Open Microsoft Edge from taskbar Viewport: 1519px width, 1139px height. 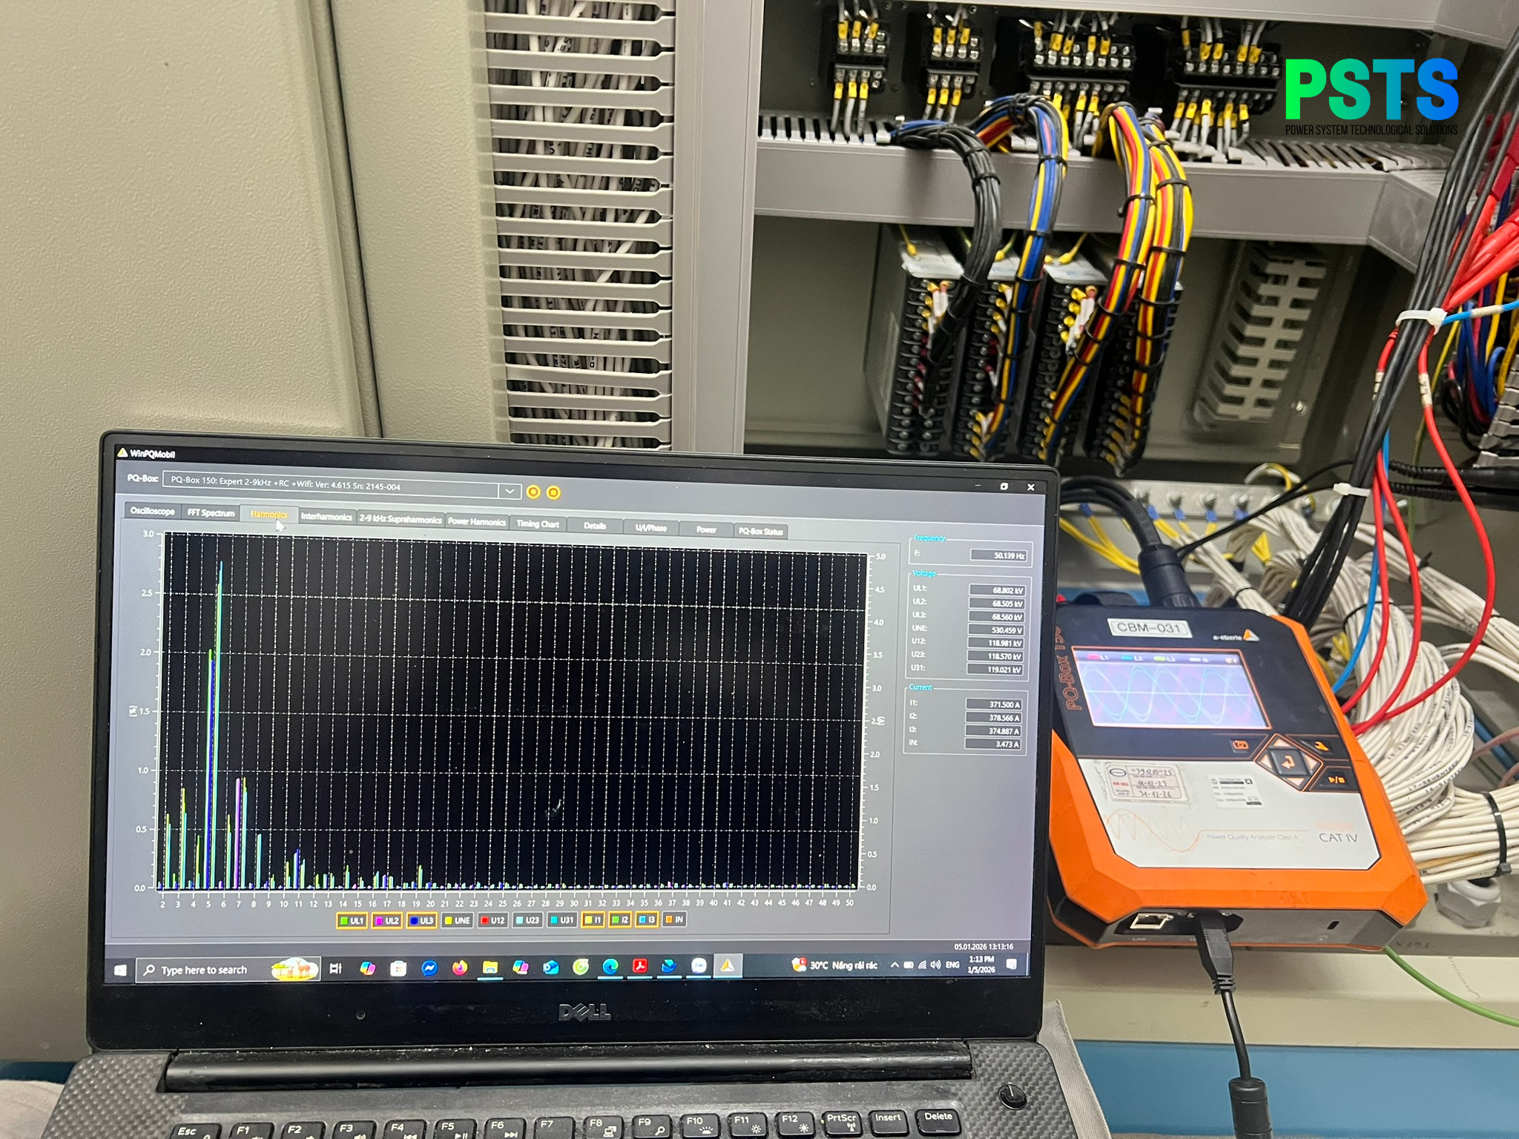610,966
